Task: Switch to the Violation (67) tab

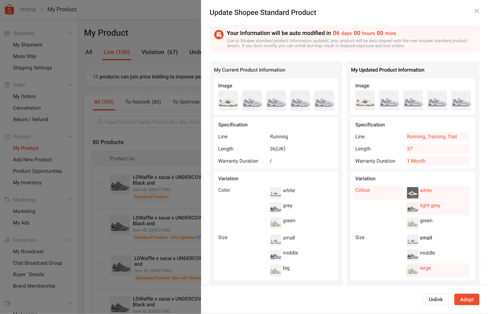Action: click(159, 52)
